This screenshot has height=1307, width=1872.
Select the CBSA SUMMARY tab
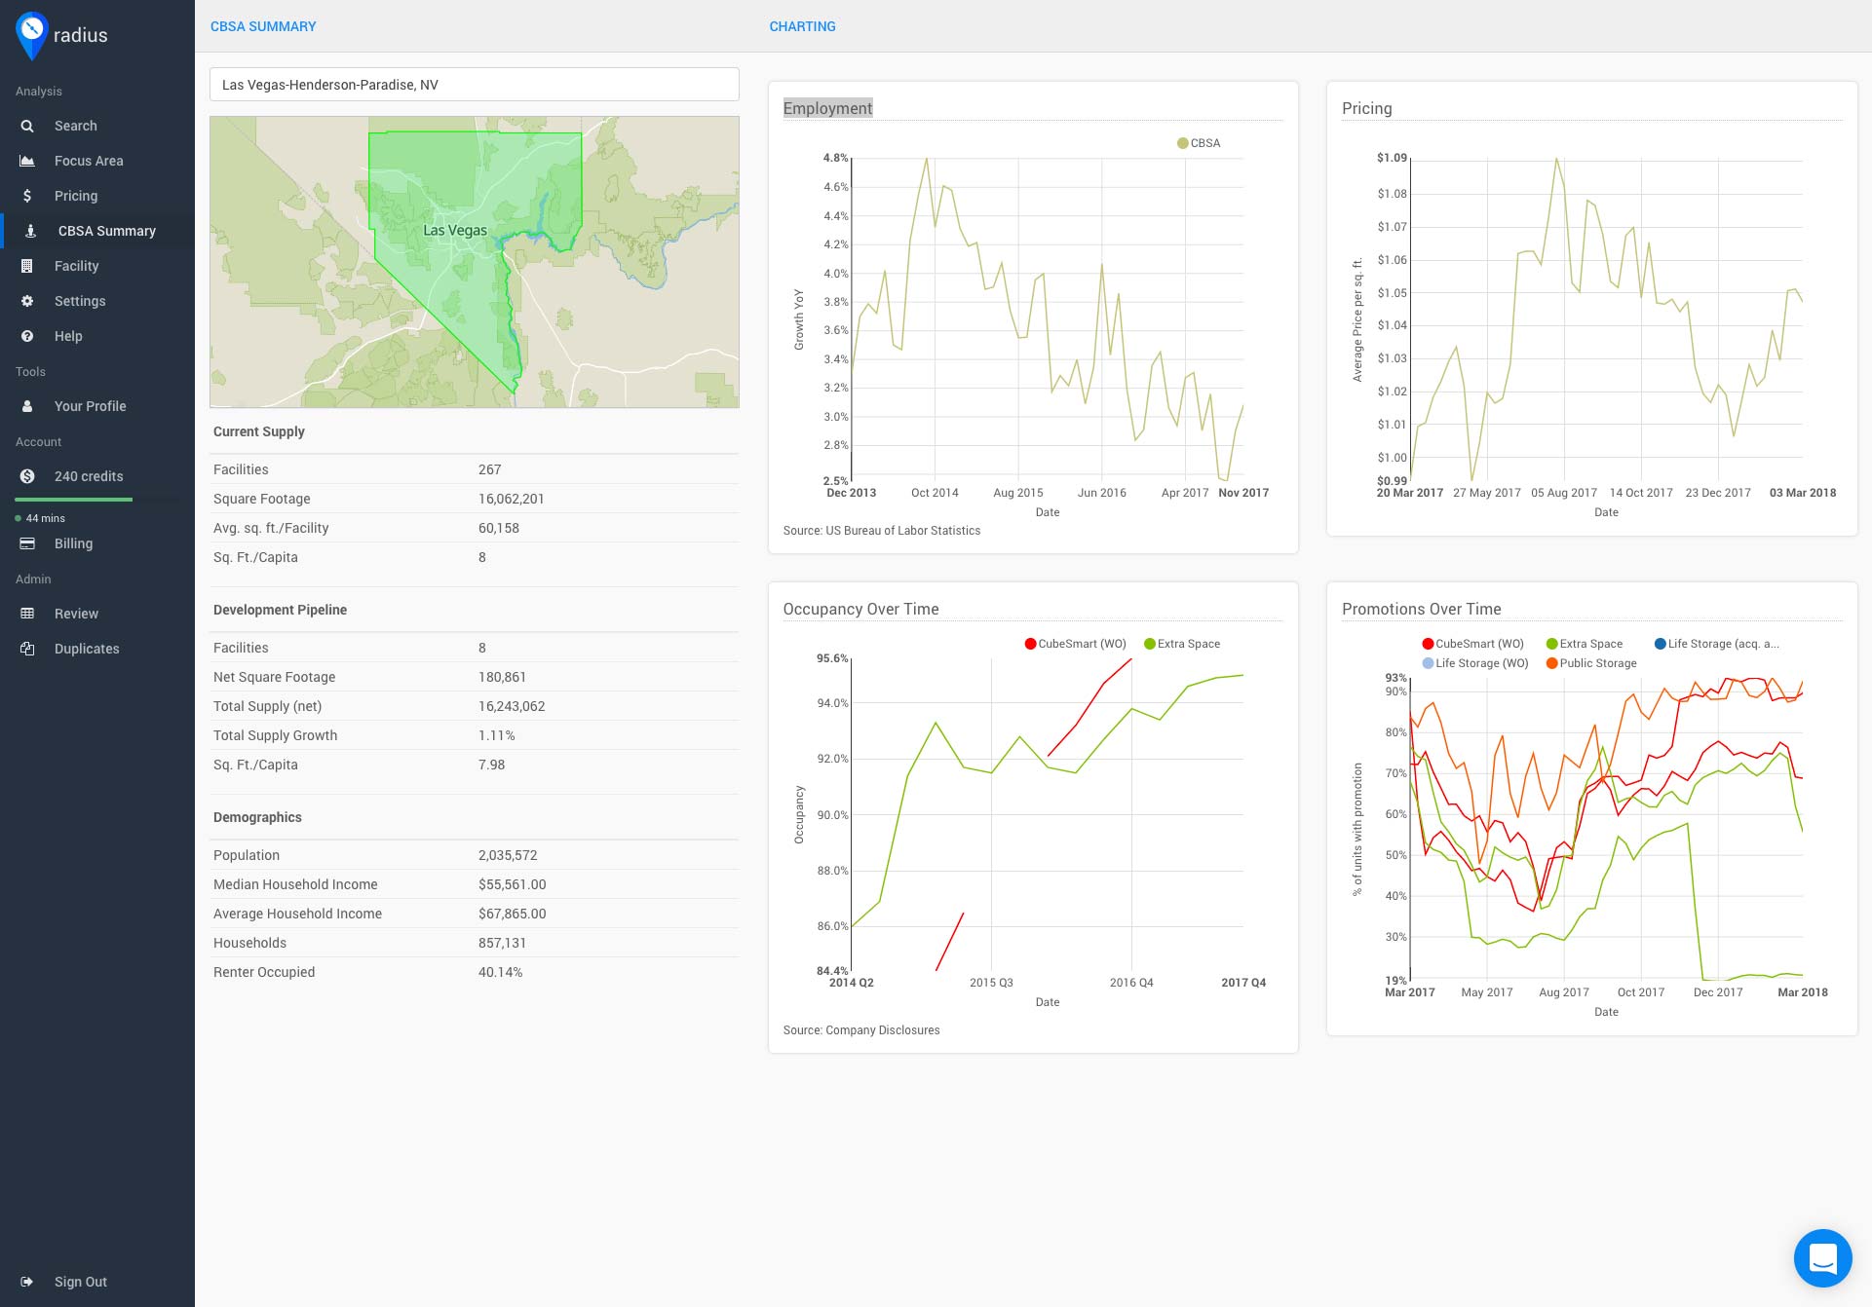pyautogui.click(x=263, y=26)
